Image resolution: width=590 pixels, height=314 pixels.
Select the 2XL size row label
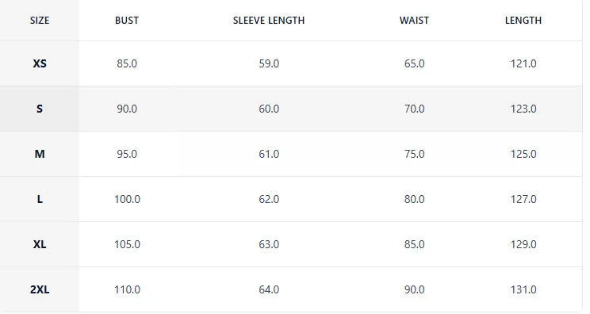click(40, 289)
